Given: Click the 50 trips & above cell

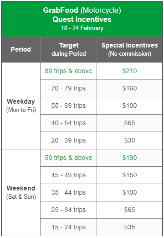Looking at the screenshot, I should (x=68, y=158).
